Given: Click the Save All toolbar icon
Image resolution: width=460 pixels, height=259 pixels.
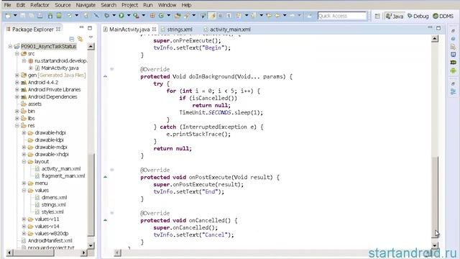Looking at the screenshot, I should [31, 16].
